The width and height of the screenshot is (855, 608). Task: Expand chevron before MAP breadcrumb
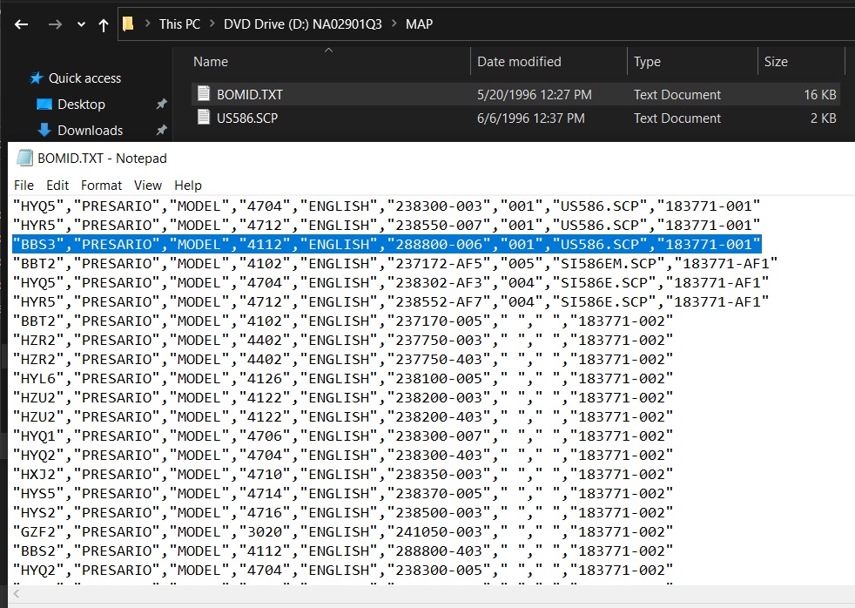[394, 24]
